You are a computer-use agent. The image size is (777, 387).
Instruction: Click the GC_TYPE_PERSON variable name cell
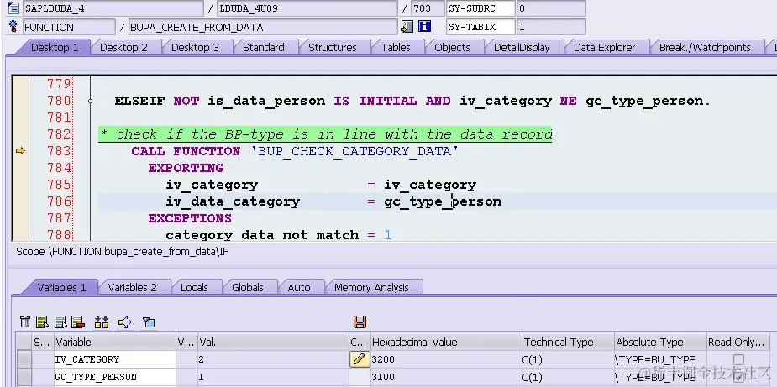pos(115,378)
